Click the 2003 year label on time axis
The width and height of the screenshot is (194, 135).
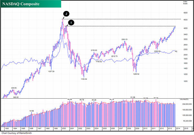(88, 129)
